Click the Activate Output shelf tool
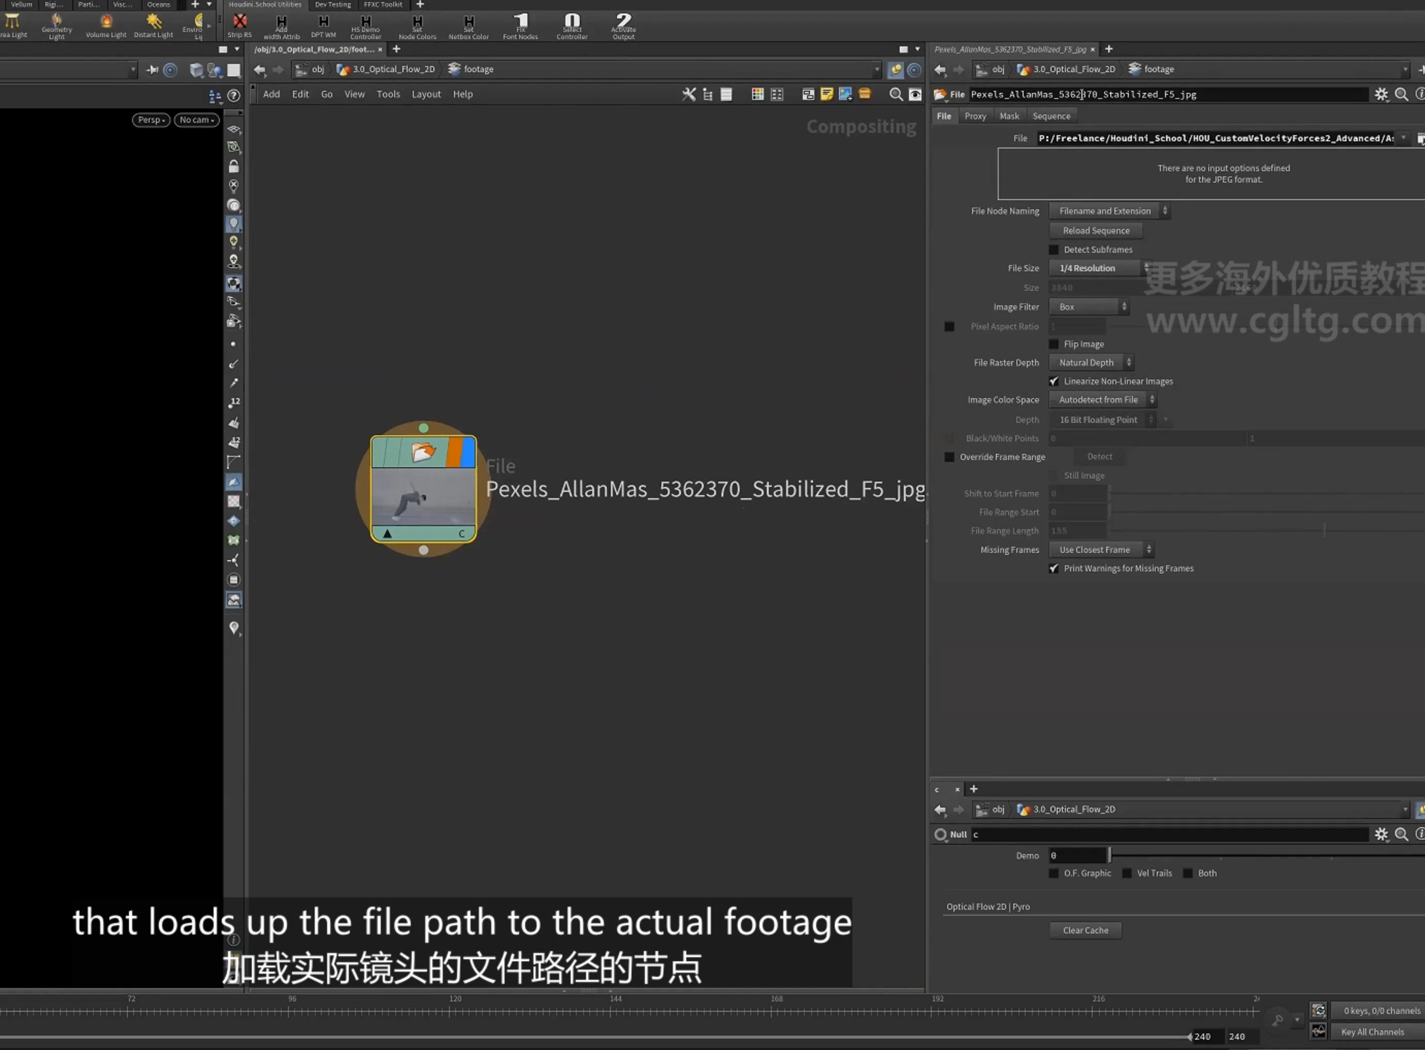 [623, 26]
